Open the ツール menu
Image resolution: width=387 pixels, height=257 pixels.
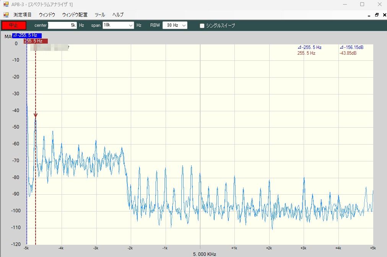point(100,15)
